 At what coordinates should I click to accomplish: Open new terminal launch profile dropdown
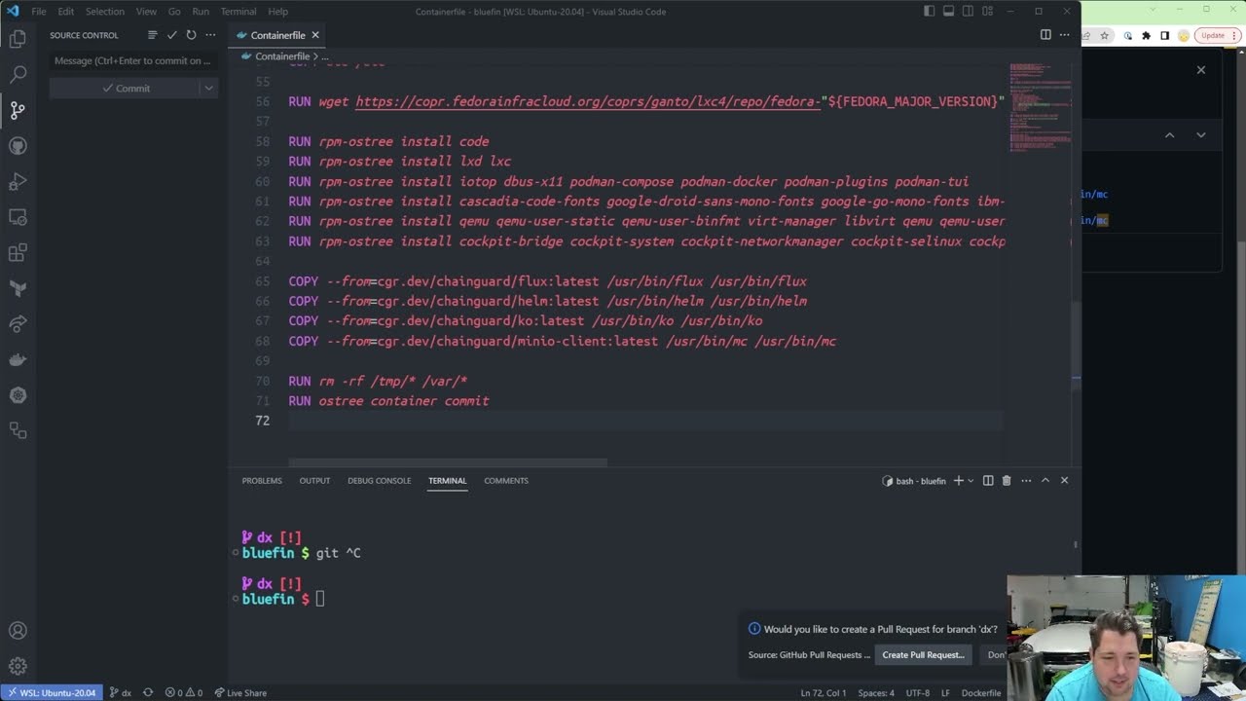(971, 480)
